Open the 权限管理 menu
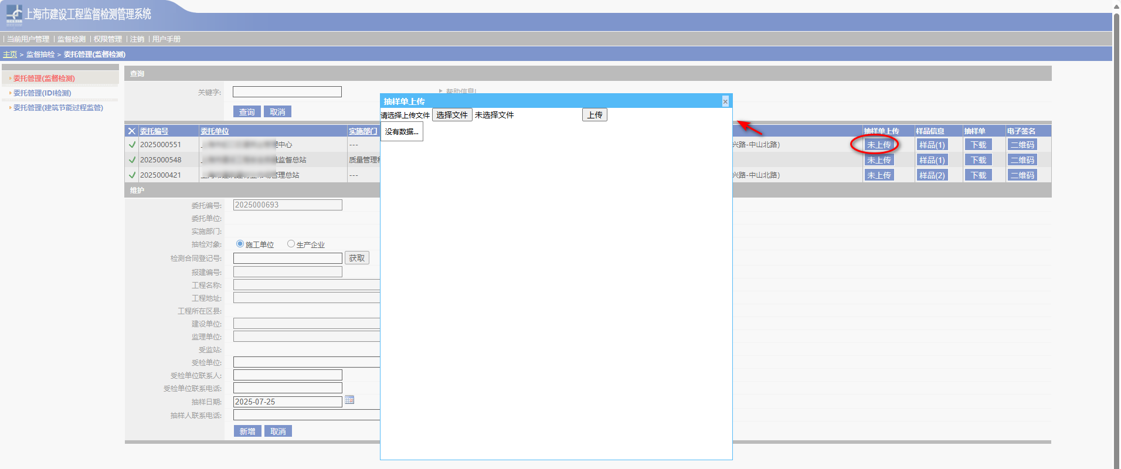Image resolution: width=1121 pixels, height=469 pixels. 108,39
